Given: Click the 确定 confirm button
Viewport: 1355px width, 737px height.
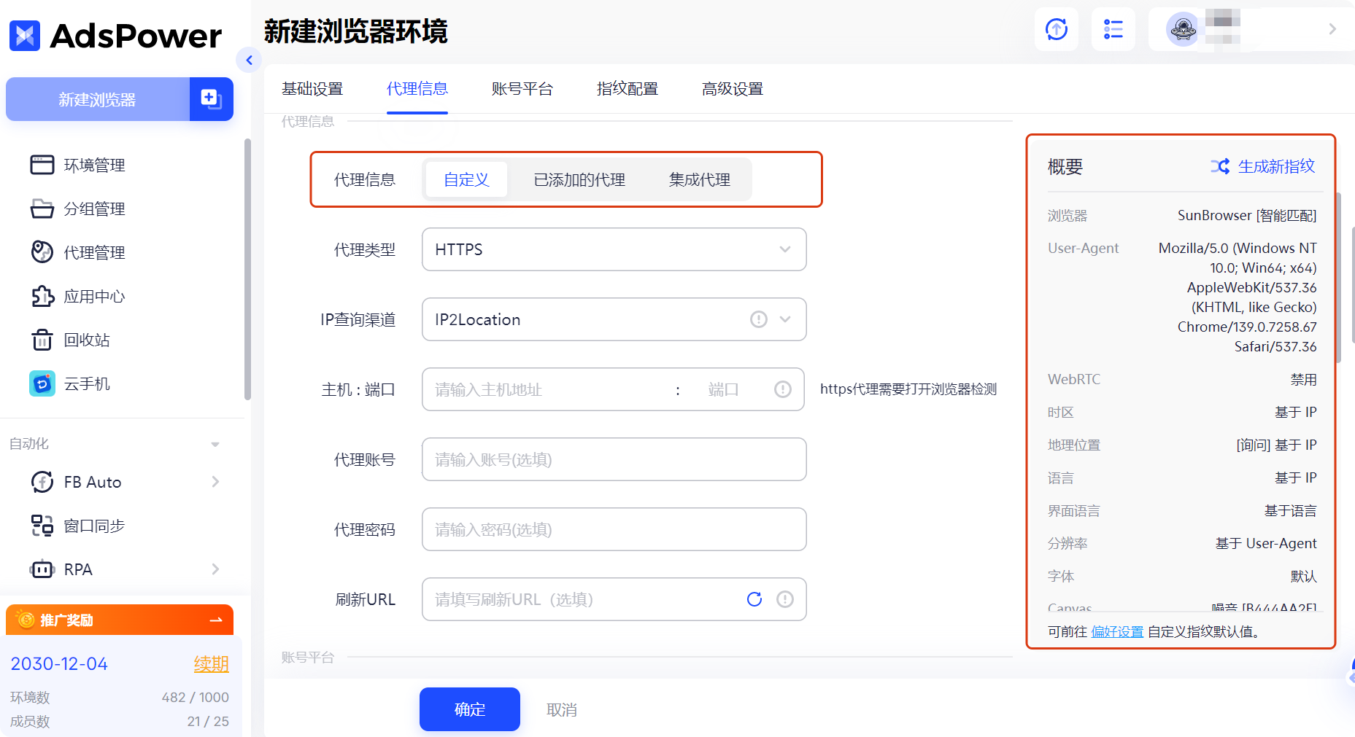Looking at the screenshot, I should pyautogui.click(x=469, y=709).
